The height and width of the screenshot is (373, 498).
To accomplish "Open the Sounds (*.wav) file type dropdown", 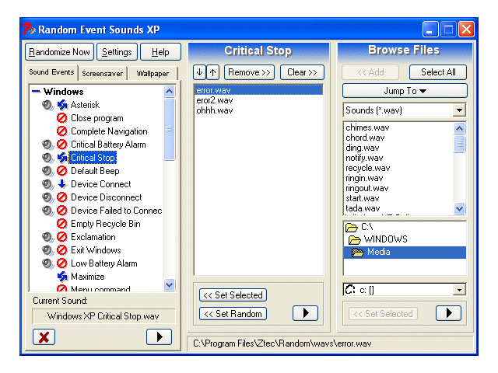I will click(459, 110).
